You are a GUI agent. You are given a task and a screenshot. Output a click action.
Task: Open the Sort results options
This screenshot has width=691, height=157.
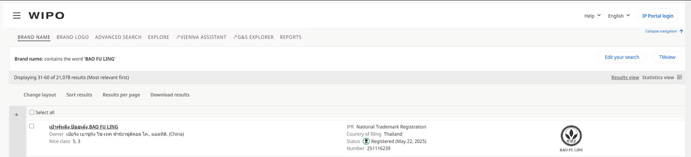pos(79,95)
